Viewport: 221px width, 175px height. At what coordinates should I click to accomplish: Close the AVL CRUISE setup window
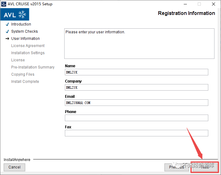214,4
